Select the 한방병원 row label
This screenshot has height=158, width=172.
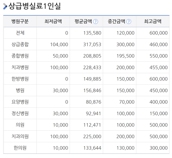(x=20, y=79)
